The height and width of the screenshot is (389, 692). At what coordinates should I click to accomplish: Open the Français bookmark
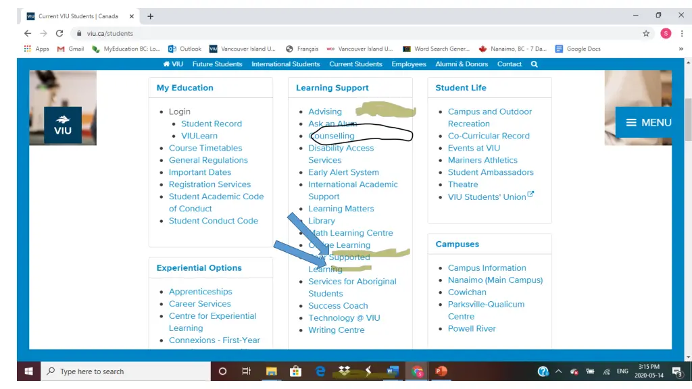[x=302, y=49]
